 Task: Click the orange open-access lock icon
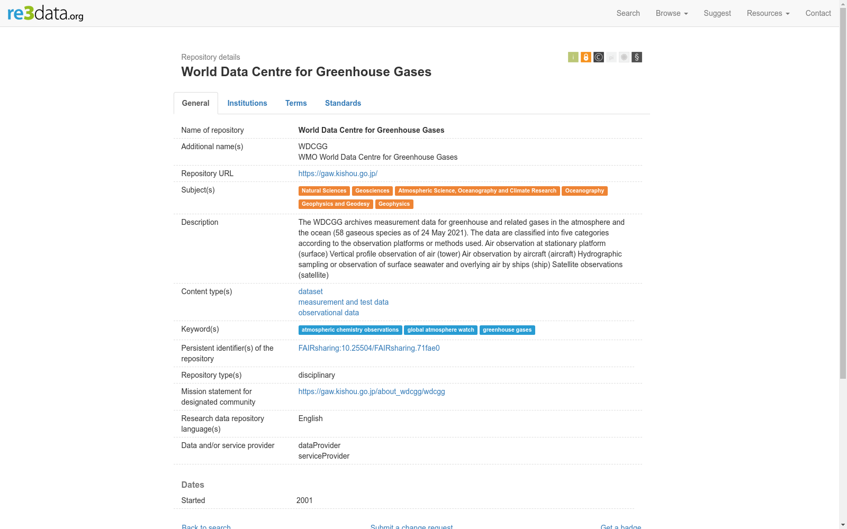[x=585, y=57]
